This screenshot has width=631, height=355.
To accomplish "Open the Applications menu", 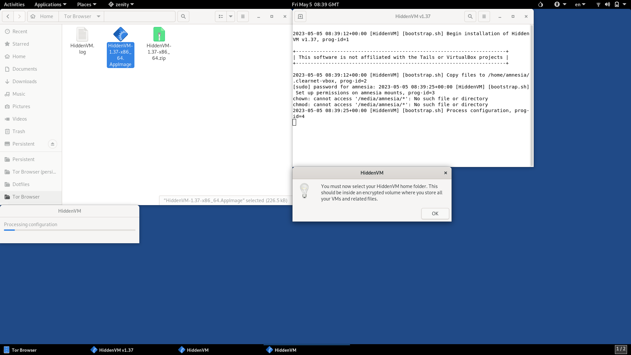I will 50,5.
